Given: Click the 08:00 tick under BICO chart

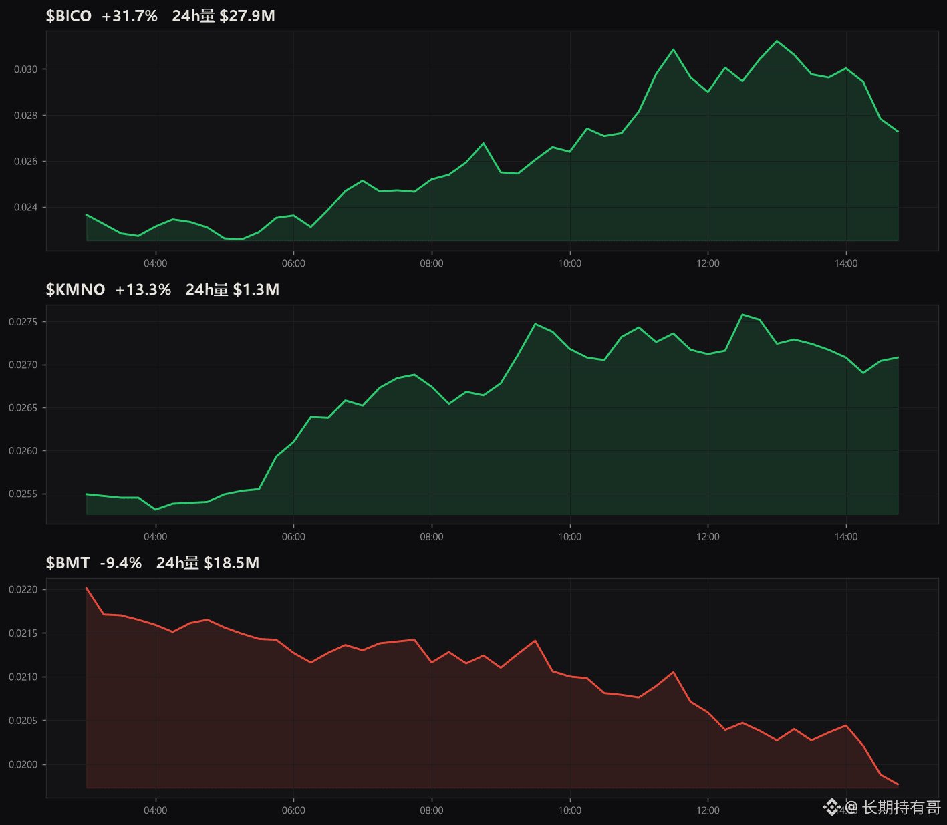Looking at the screenshot, I should point(432,263).
